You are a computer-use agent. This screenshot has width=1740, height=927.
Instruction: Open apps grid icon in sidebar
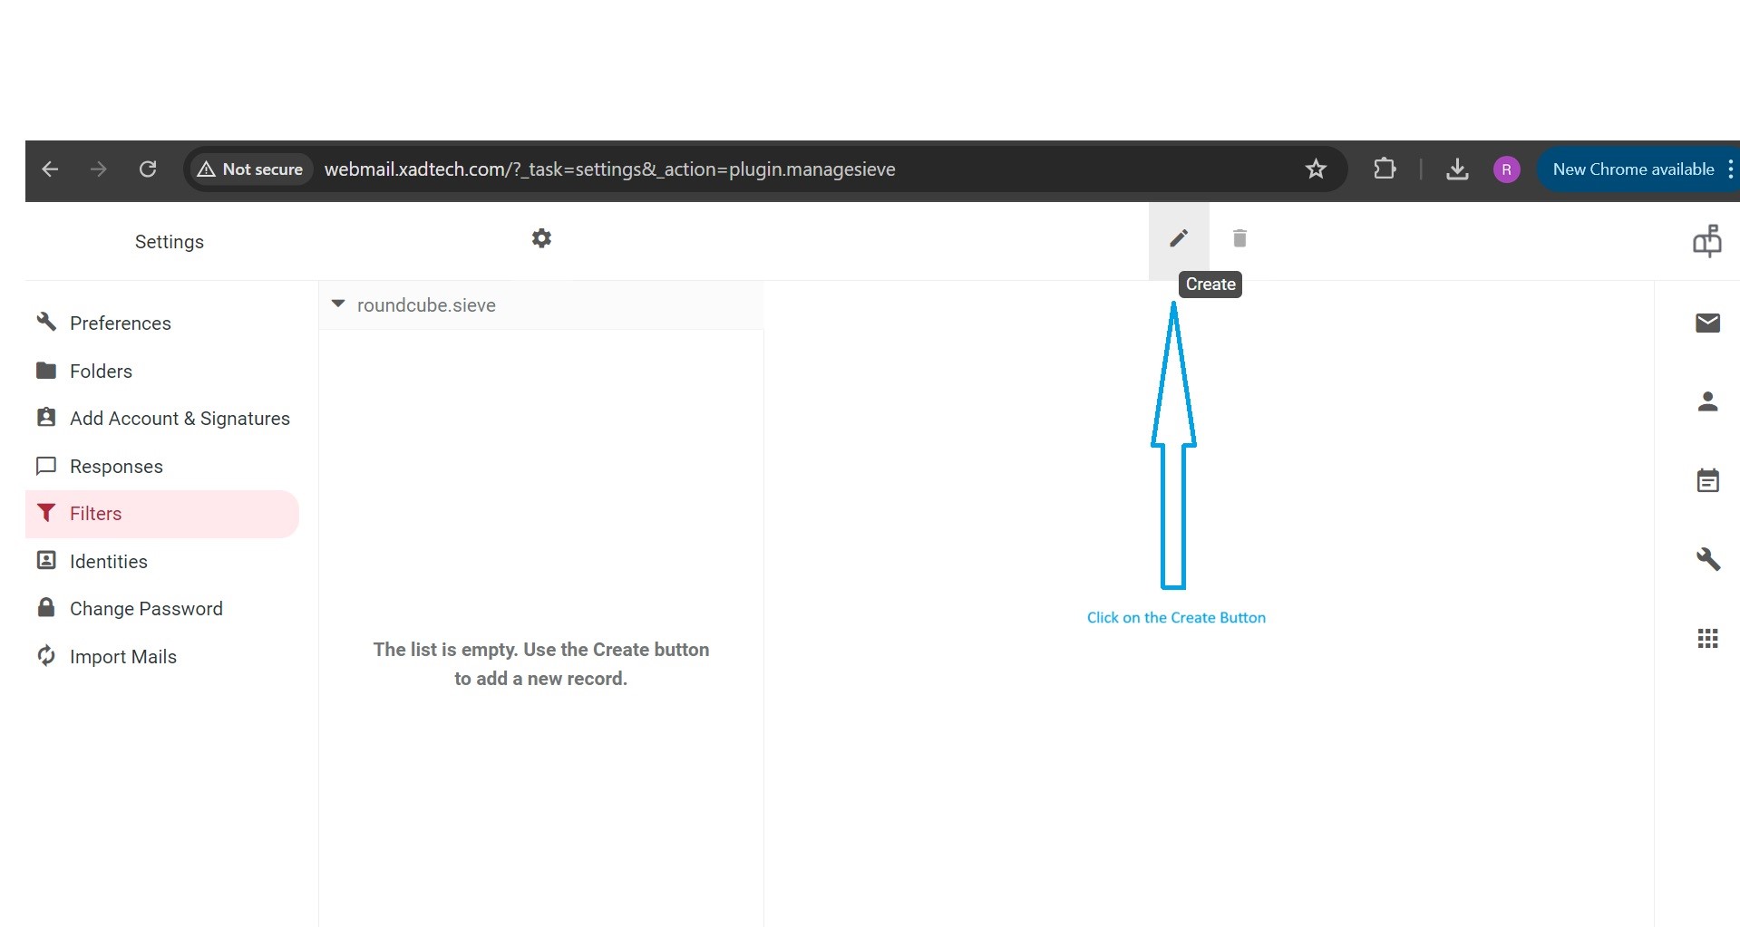tap(1707, 639)
